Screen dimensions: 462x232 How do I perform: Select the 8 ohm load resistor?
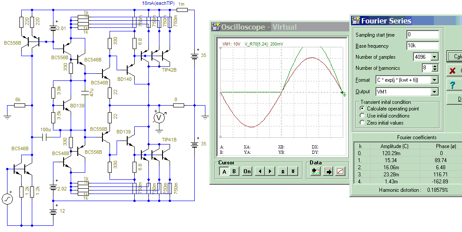[x=178, y=105]
